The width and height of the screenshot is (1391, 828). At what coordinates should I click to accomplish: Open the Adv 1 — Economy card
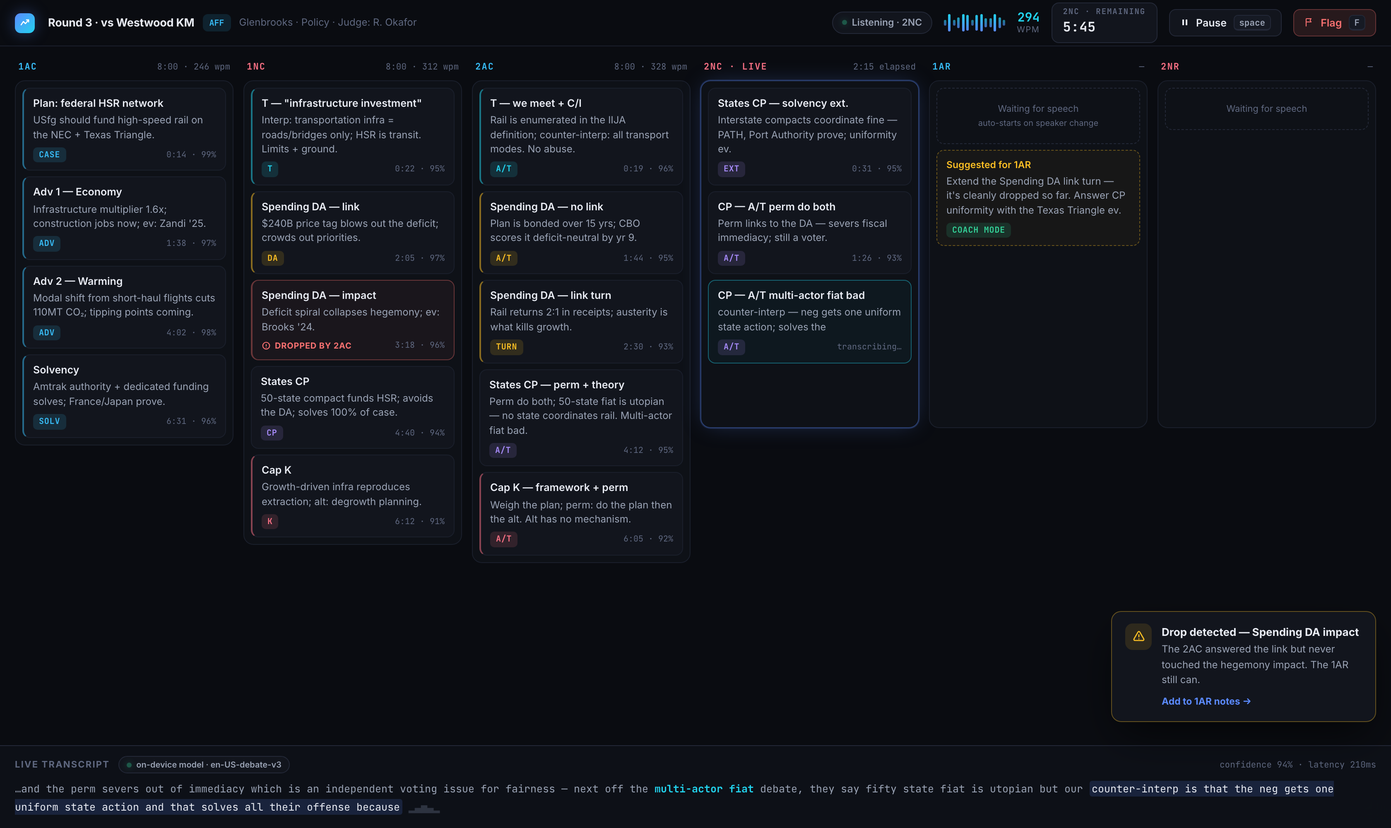click(x=124, y=218)
